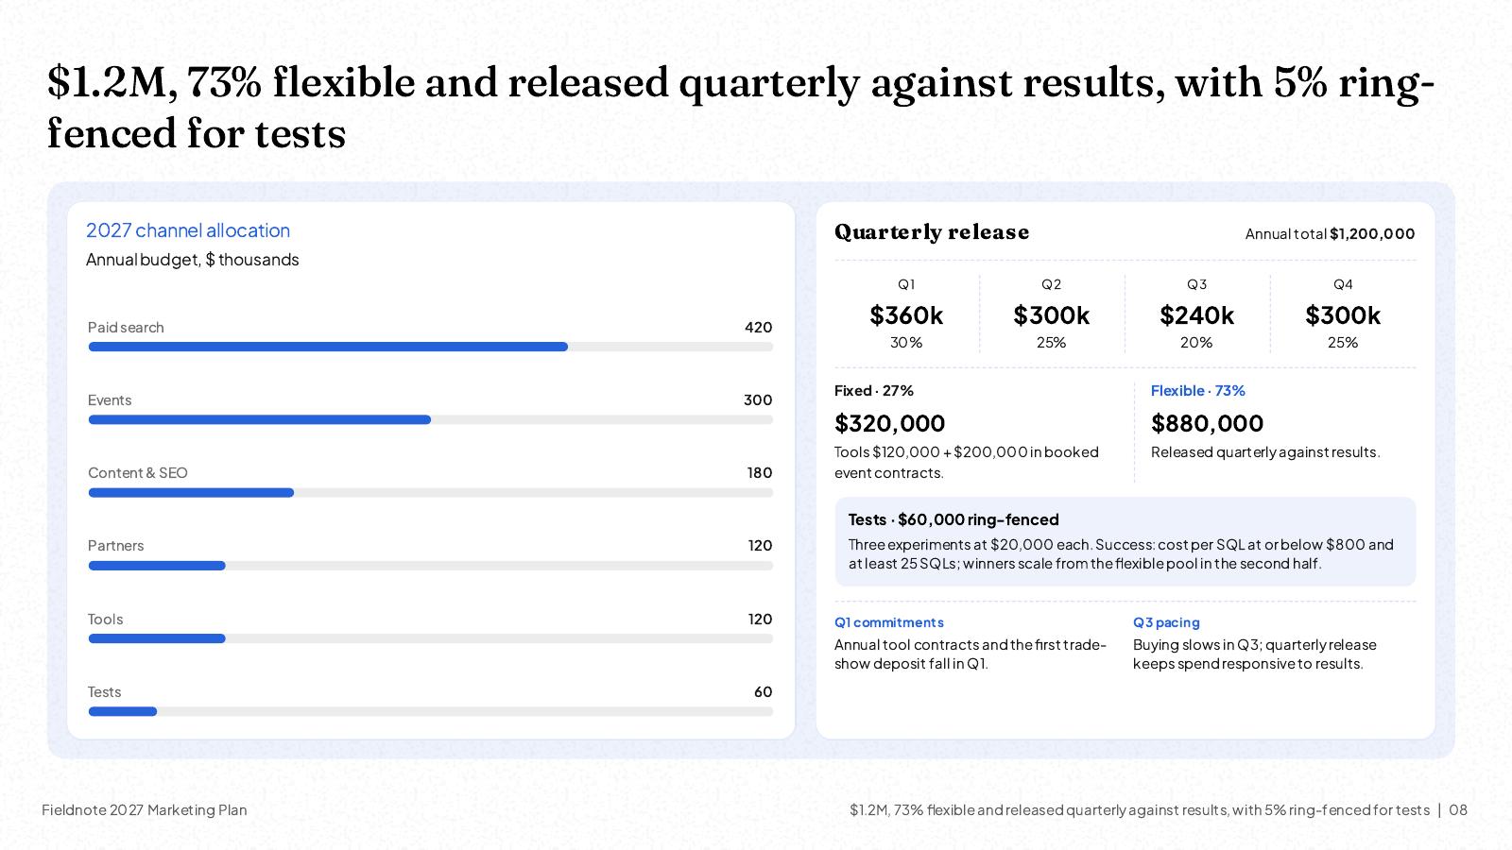Click the Tests value 60
The image size is (1512, 850).
click(763, 691)
